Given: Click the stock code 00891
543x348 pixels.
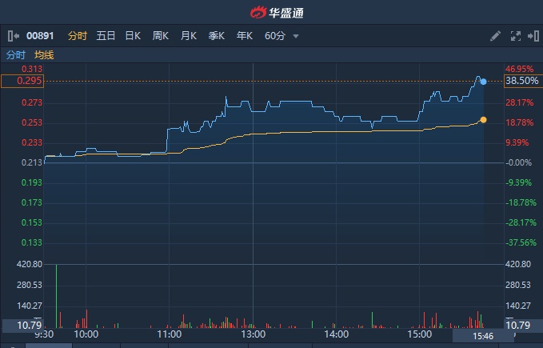Looking at the screenshot, I should coord(38,36).
